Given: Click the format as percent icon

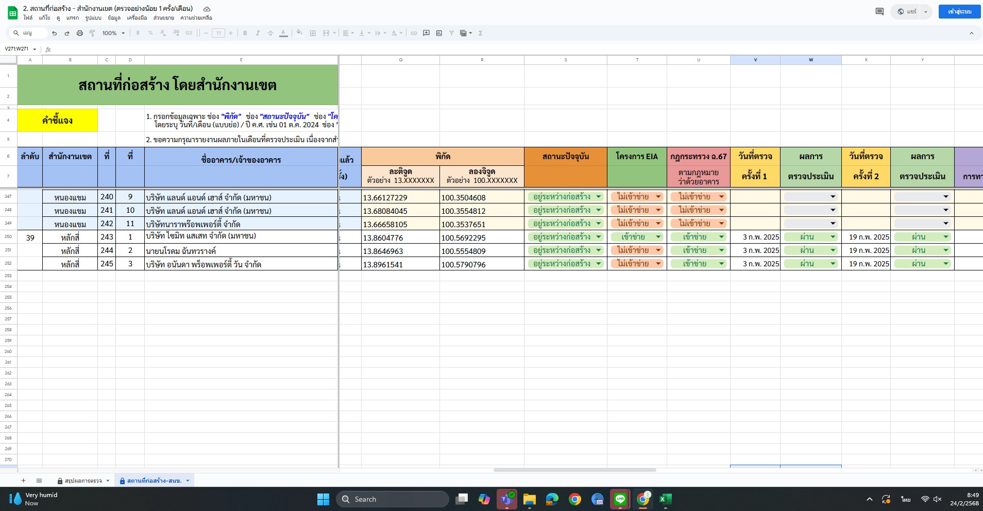Looking at the screenshot, I should click(x=150, y=33).
